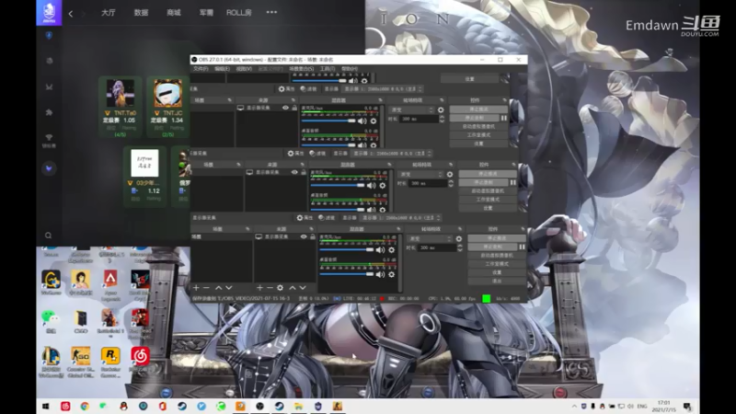Image resolution: width=736 pixels, height=414 pixels.
Task: Open Tools menu in OBS
Action: [328, 69]
